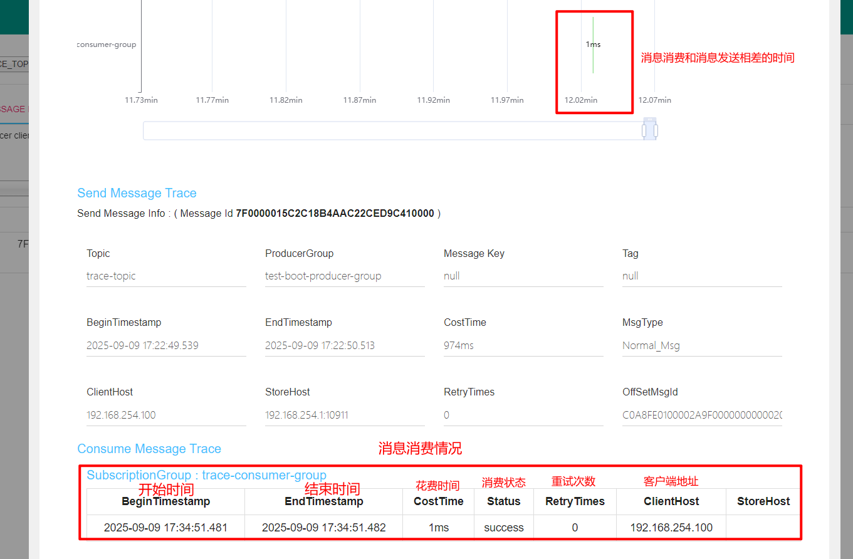Click the StoreHost column header in consume table
Viewport: 853px width, 559px height.
(x=763, y=501)
